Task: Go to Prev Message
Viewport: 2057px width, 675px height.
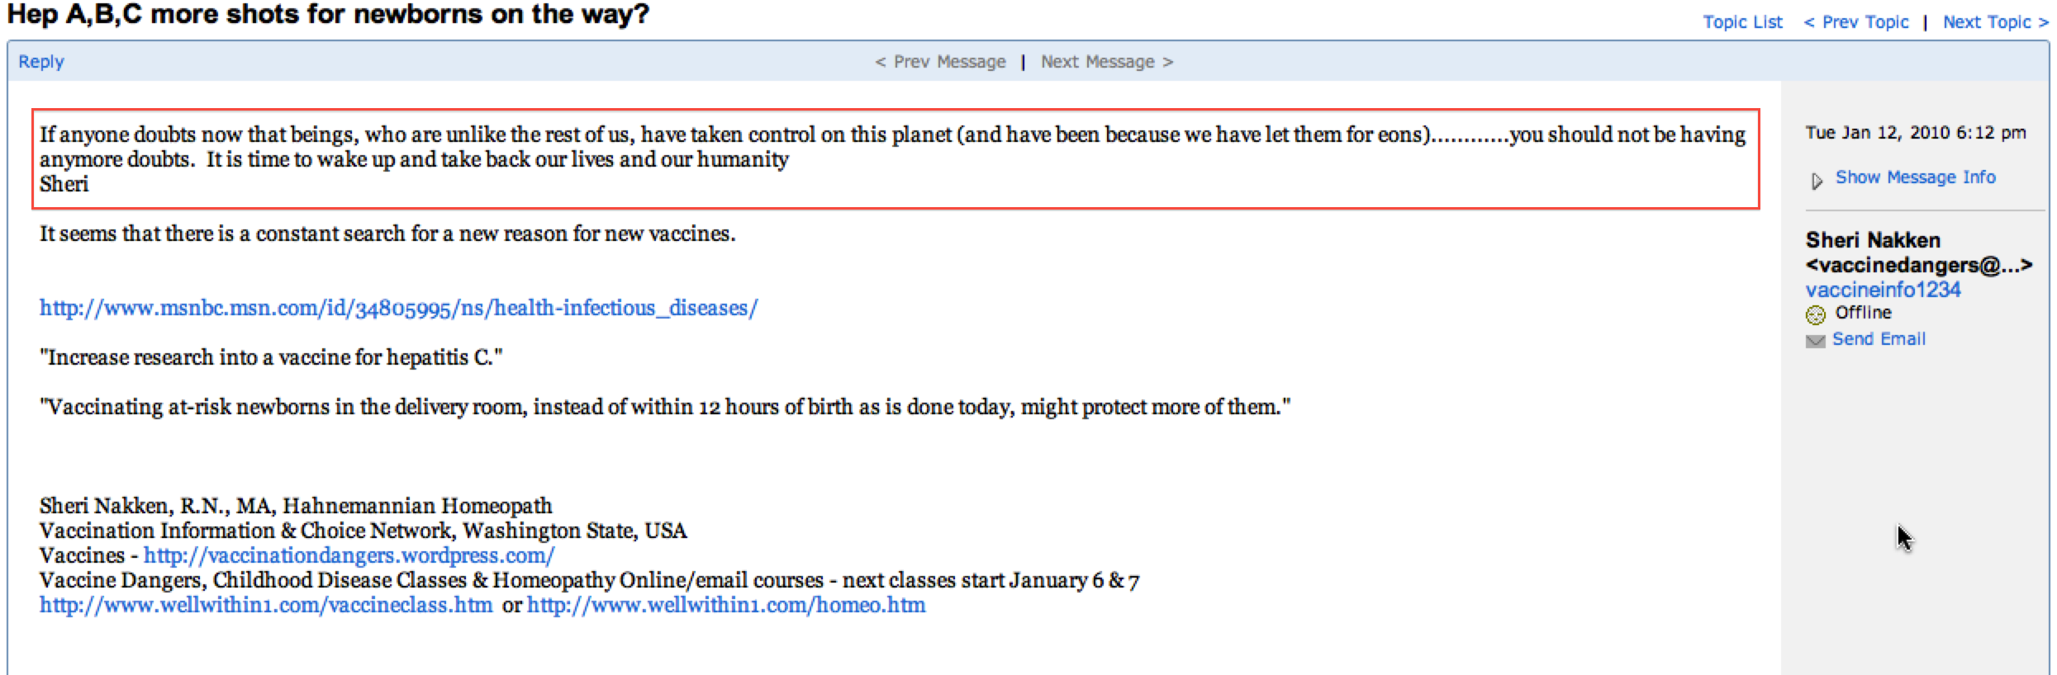Action: (941, 62)
